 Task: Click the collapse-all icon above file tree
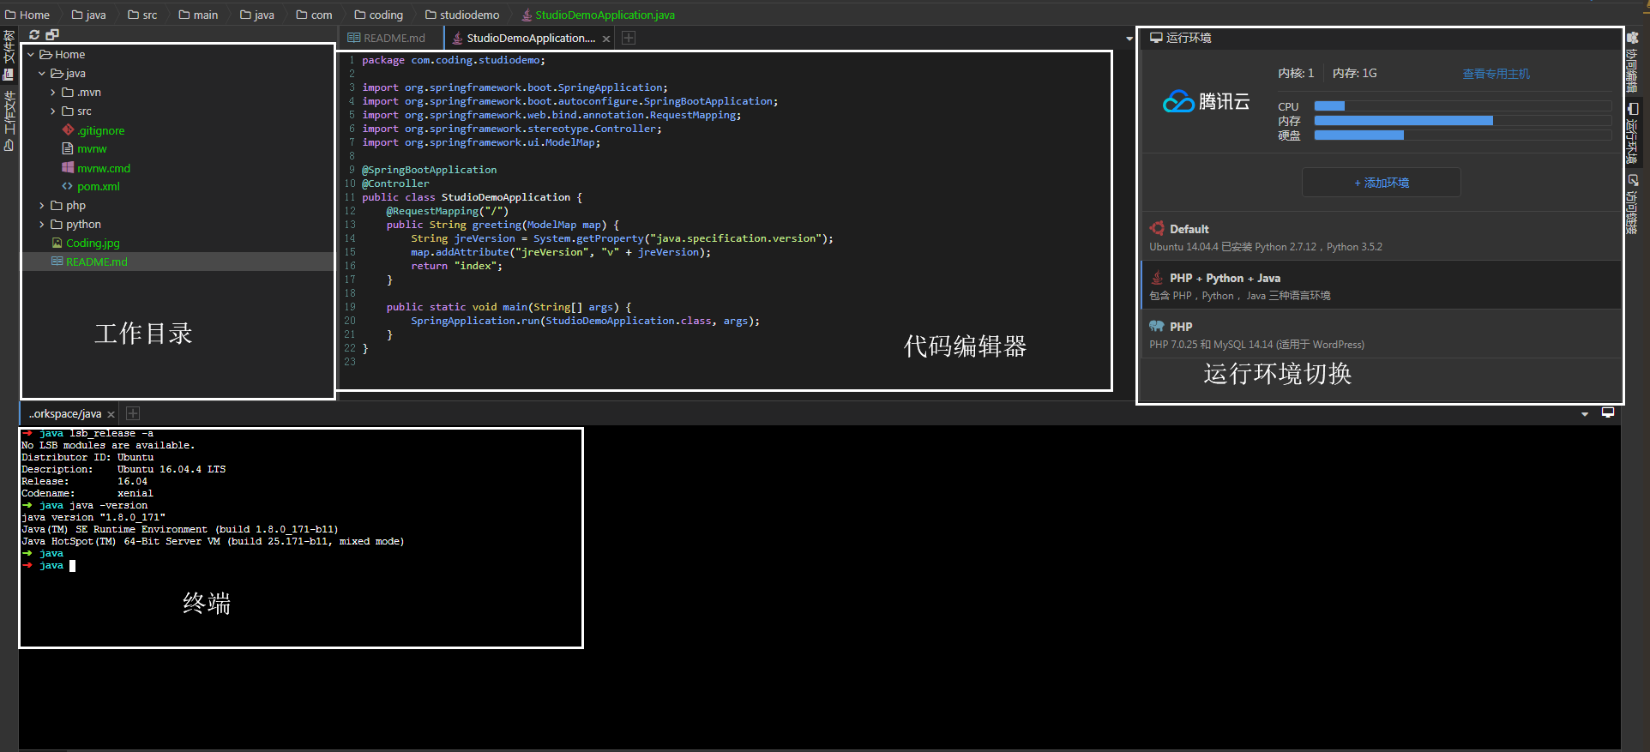tap(52, 35)
